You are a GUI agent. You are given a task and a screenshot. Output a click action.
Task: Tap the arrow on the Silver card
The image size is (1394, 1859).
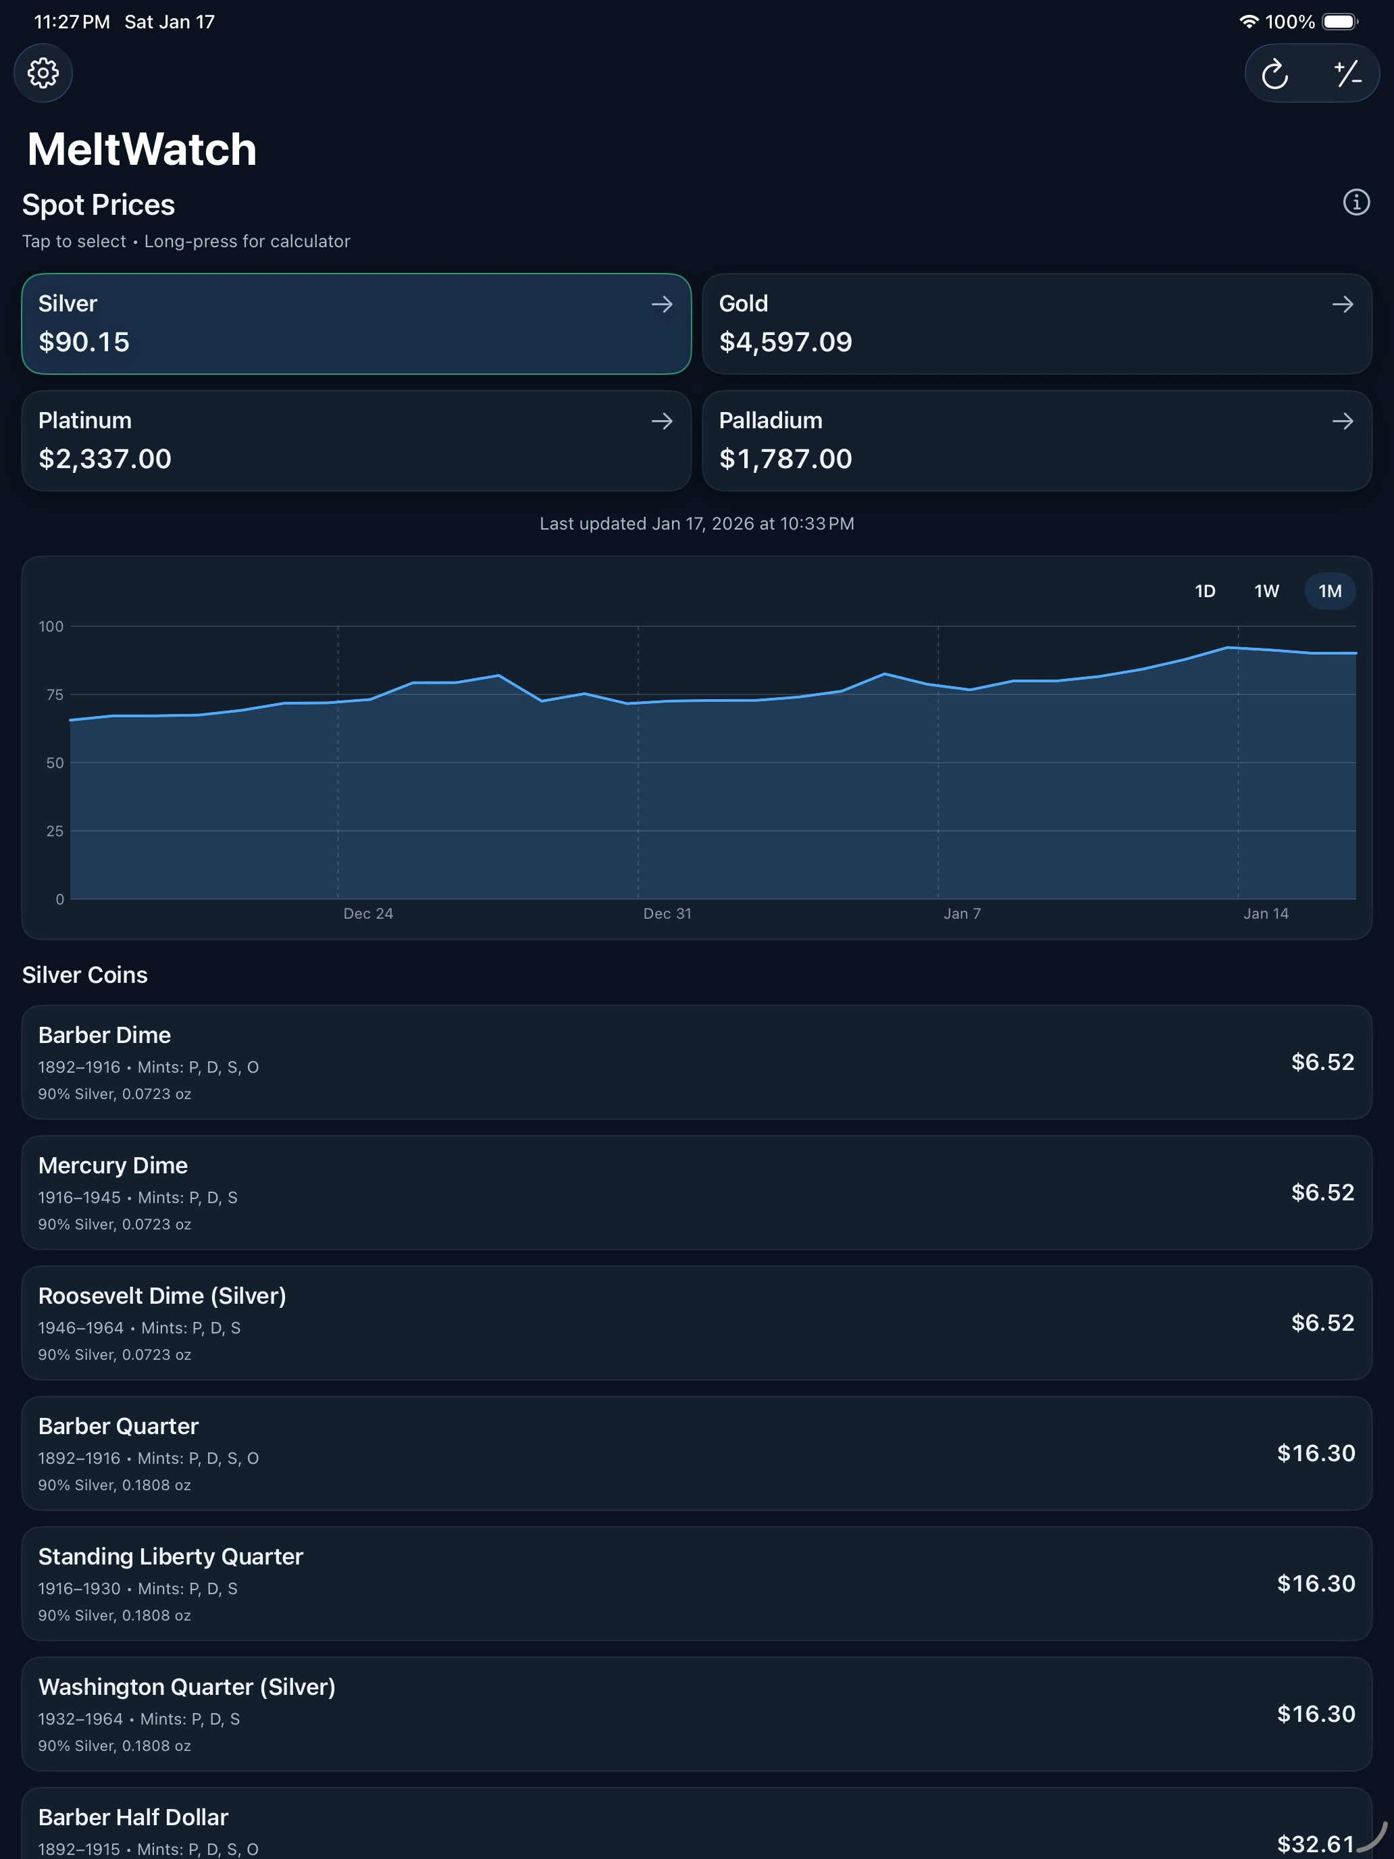click(662, 304)
